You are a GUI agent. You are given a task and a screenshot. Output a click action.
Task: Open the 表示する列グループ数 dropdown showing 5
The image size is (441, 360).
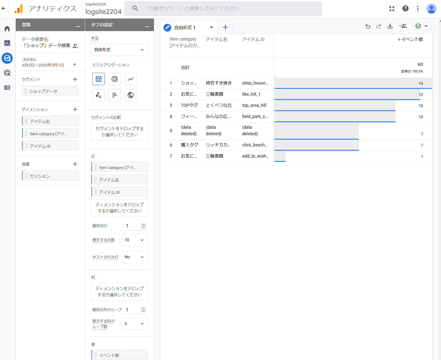[135, 324]
